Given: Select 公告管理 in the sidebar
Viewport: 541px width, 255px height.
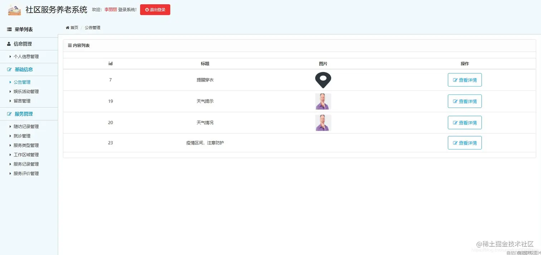Looking at the screenshot, I should point(22,82).
